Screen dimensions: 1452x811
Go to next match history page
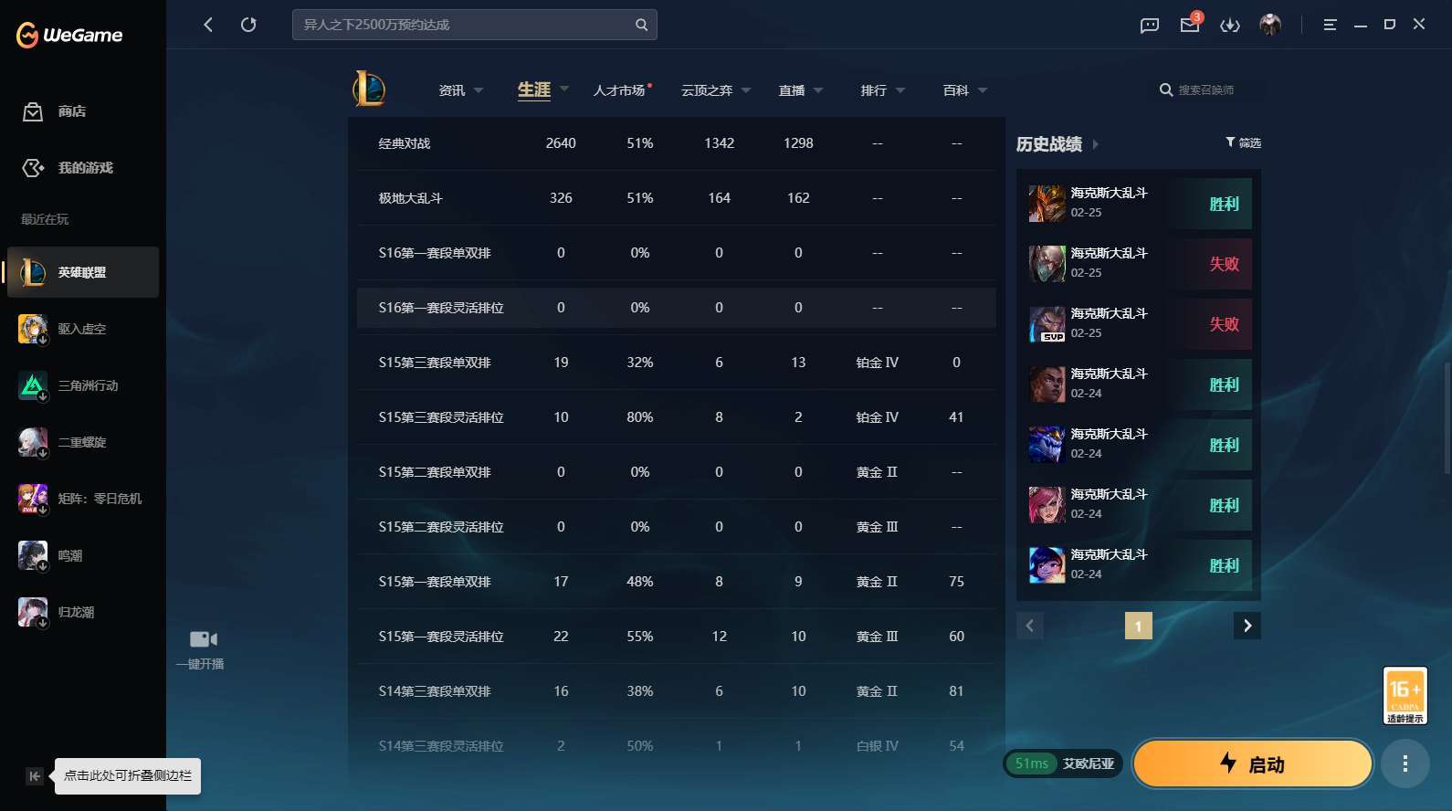point(1247,626)
